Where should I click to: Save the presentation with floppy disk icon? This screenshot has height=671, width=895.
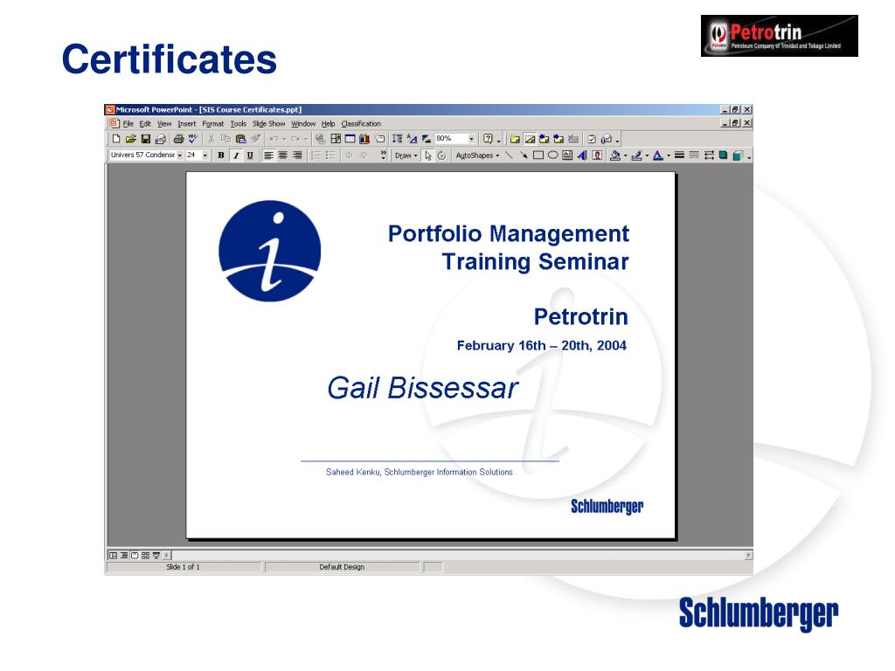tap(146, 139)
